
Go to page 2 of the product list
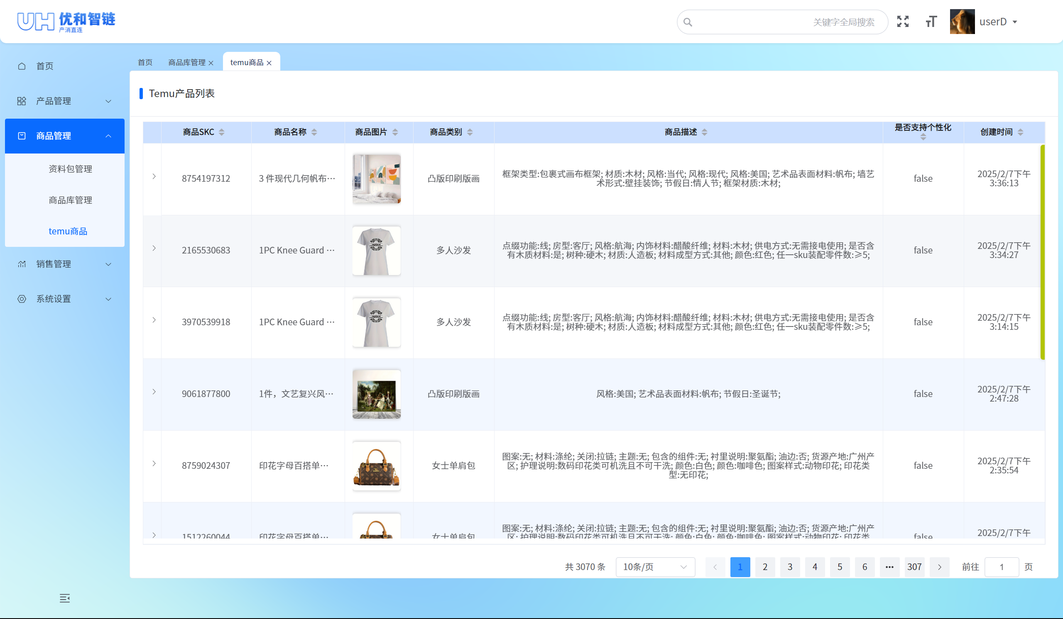(x=765, y=567)
